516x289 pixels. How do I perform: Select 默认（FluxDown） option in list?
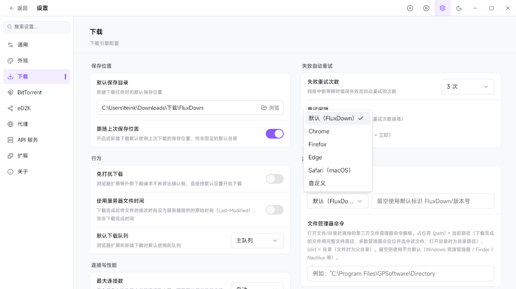(x=338, y=118)
